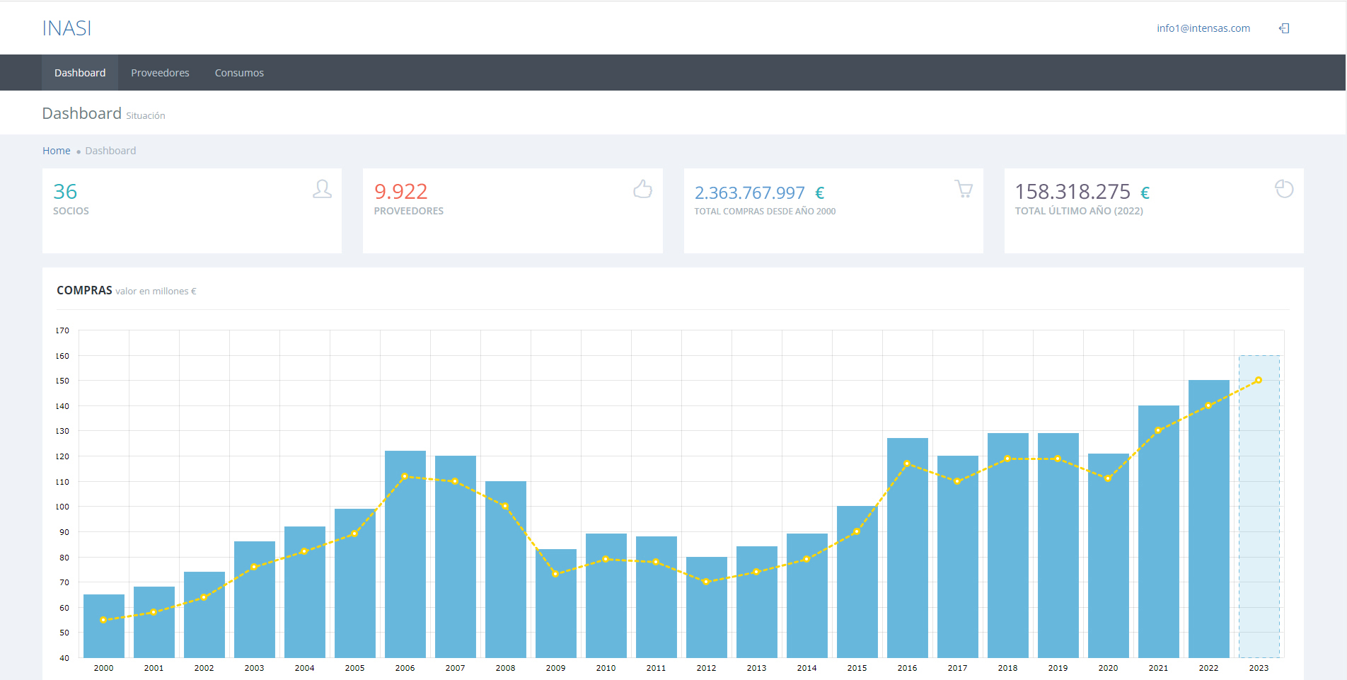The width and height of the screenshot is (1347, 680).
Task: Click the Dashboard breadcrumb entry
Action: 110,150
